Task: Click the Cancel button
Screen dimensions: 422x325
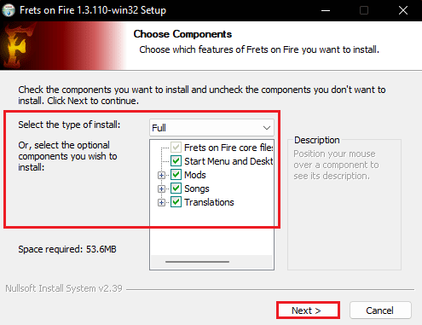Action: 380,310
